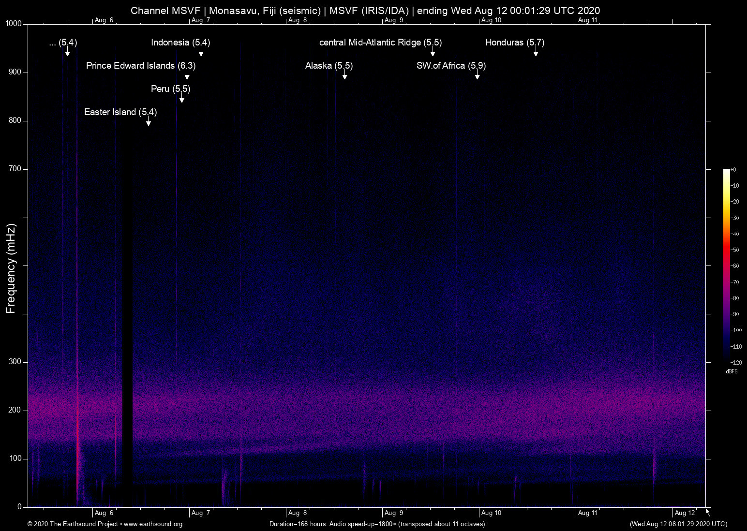The height and width of the screenshot is (531, 747).
Task: Click the 100 frequency axis label
Action: pos(15,458)
